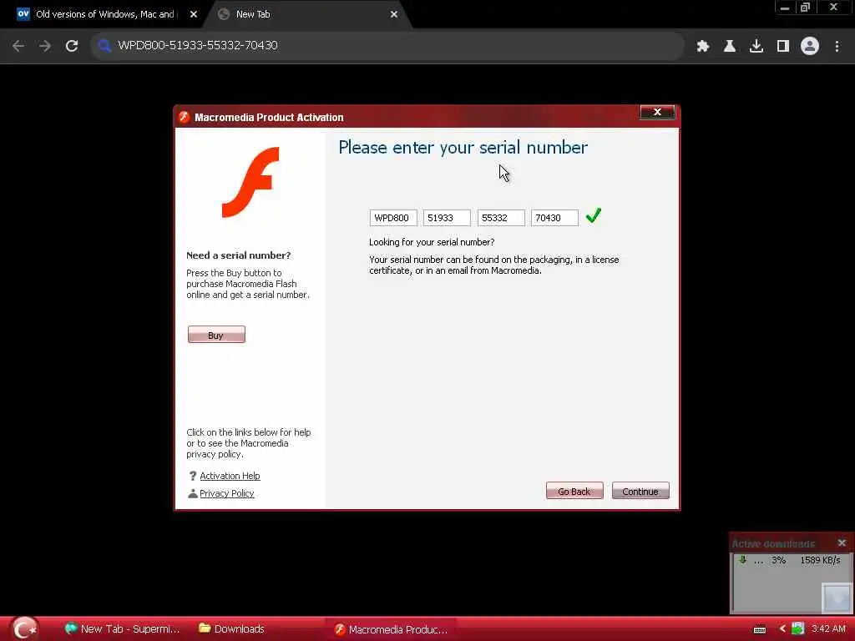Click the red Flash logo in the dialog
Screen dimensions: 855x641
tap(250, 182)
